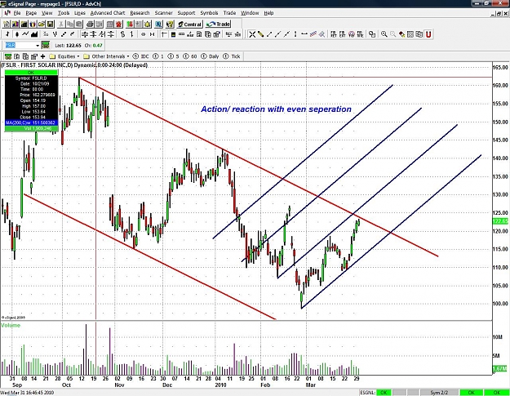This screenshot has height=396, width=510.
Task: Select the horizontal line drawing tool
Action: tap(304, 34)
